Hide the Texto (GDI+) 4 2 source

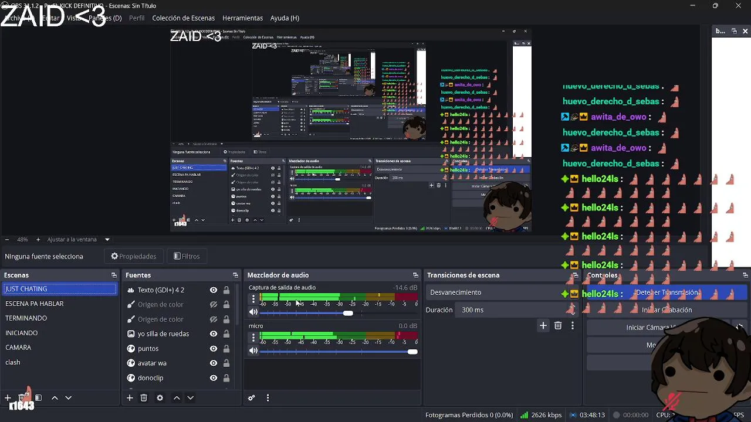tap(214, 290)
